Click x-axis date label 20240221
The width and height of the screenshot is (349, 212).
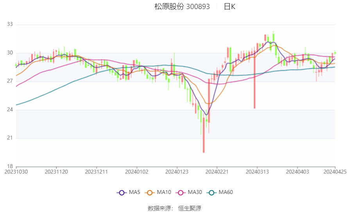tap(217, 172)
